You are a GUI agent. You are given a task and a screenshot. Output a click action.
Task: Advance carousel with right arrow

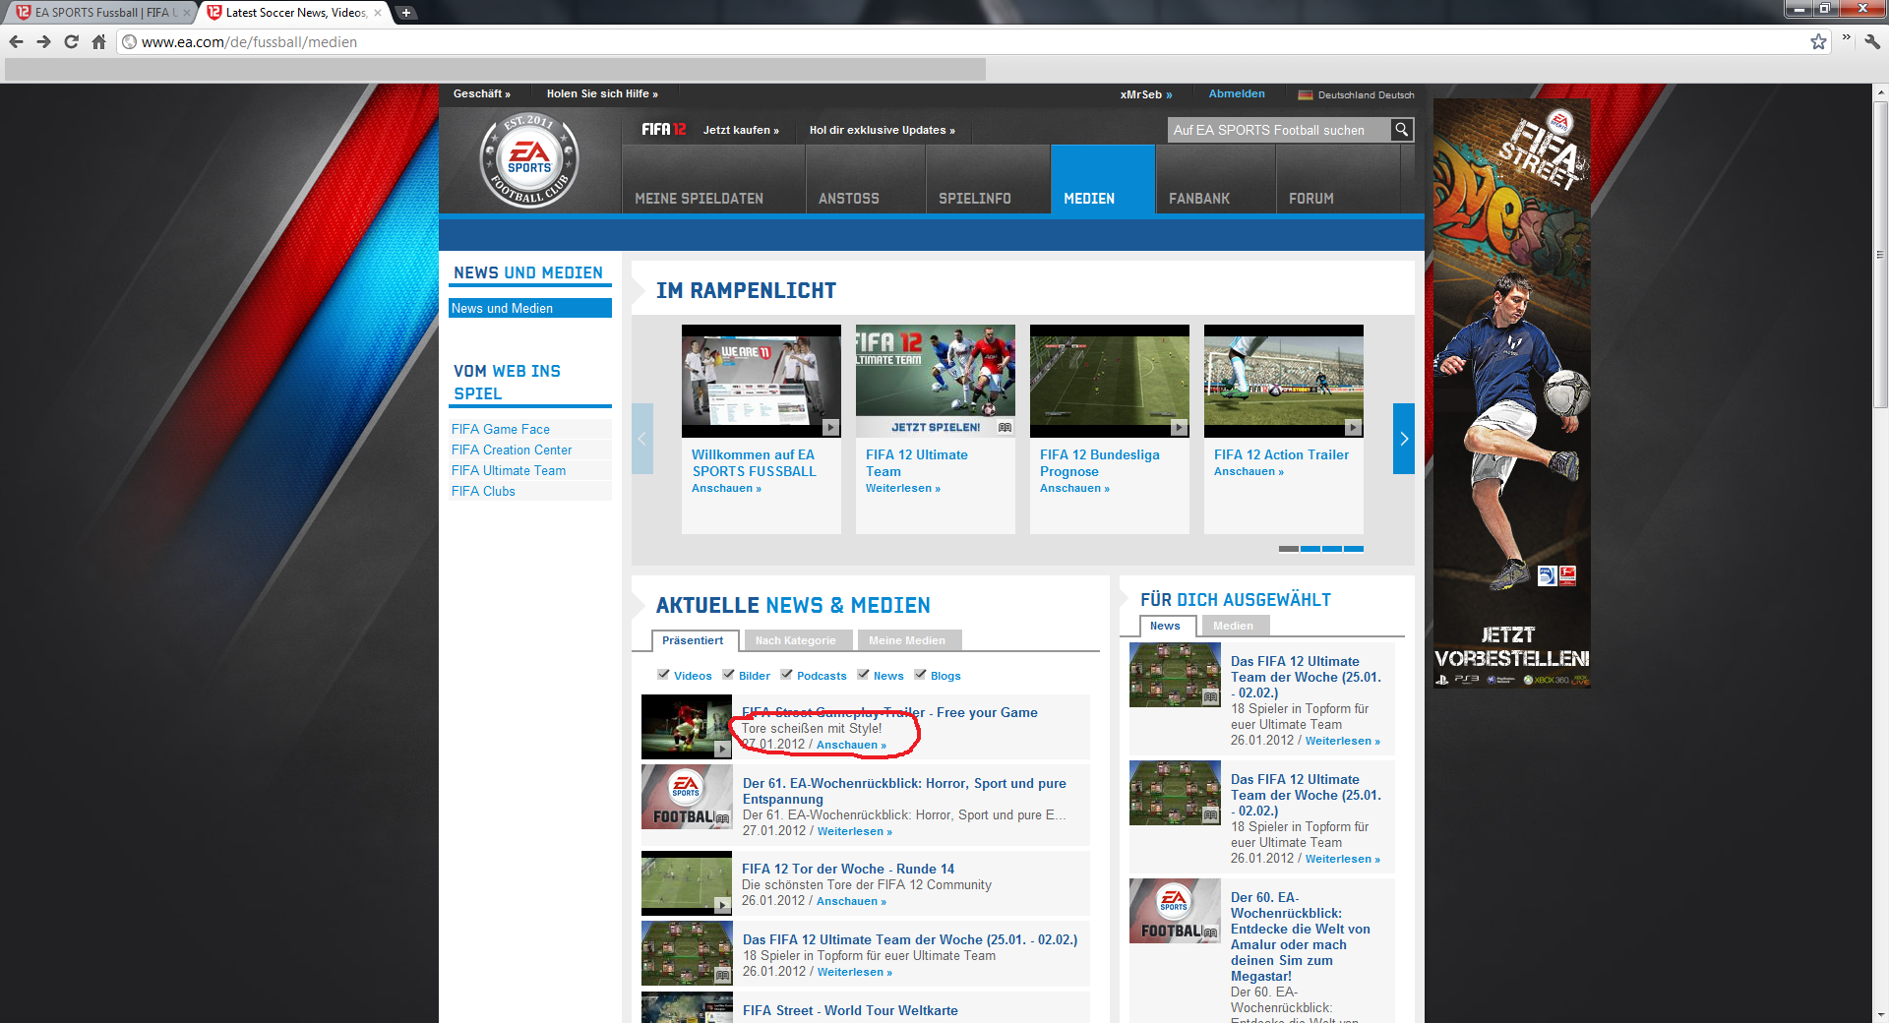coord(1404,439)
